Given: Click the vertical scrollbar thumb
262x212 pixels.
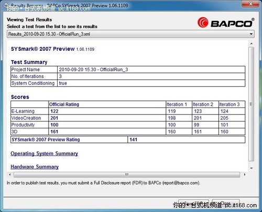Looking at the screenshot, I should point(252,104).
